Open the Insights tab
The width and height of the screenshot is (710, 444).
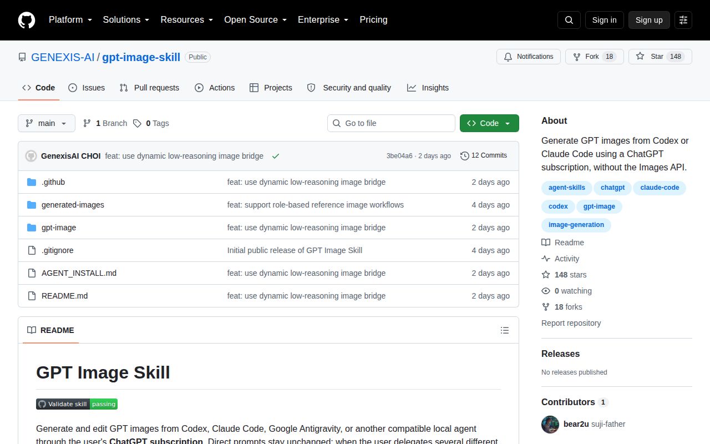[428, 88]
